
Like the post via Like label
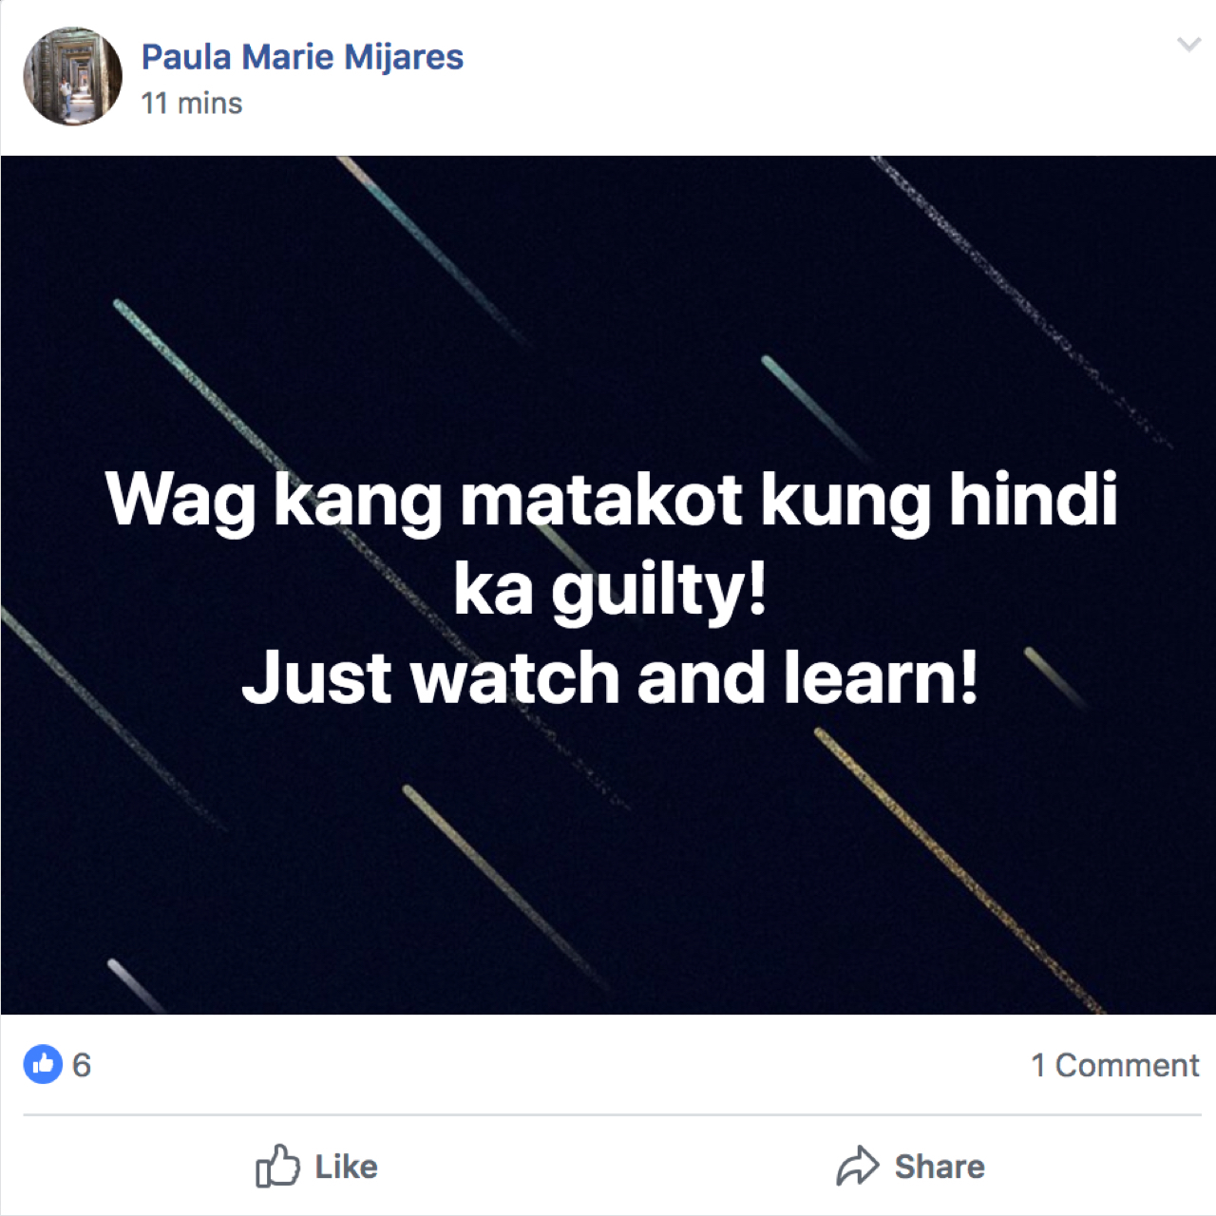(x=347, y=1167)
